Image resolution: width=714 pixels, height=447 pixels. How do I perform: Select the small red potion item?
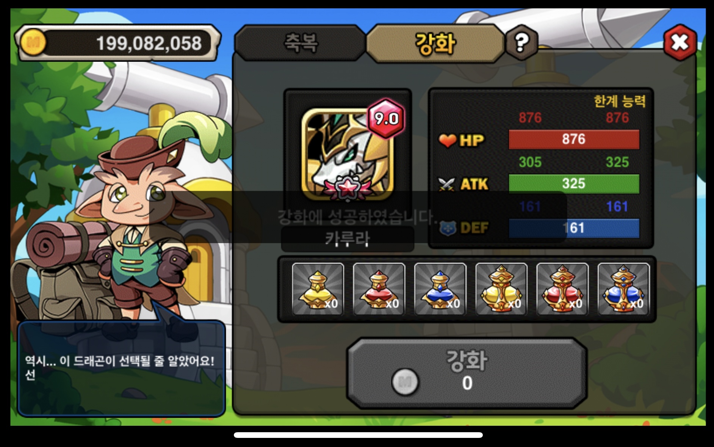coord(379,289)
